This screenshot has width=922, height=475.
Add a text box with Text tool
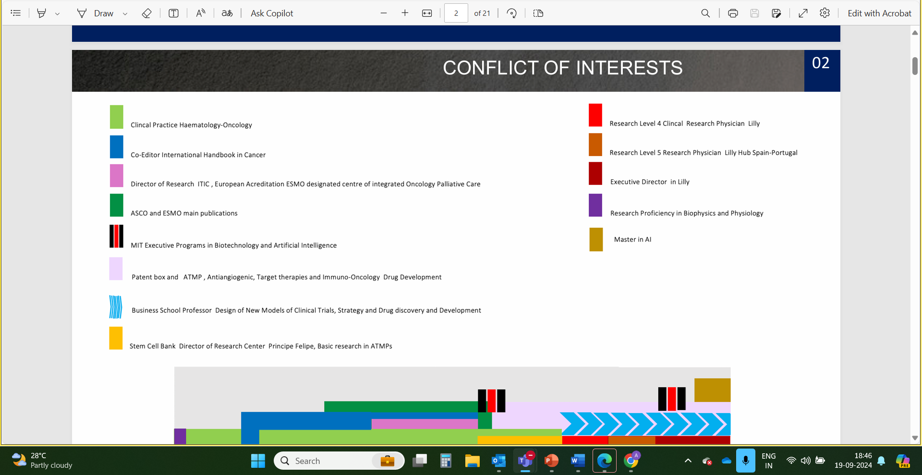coord(174,13)
